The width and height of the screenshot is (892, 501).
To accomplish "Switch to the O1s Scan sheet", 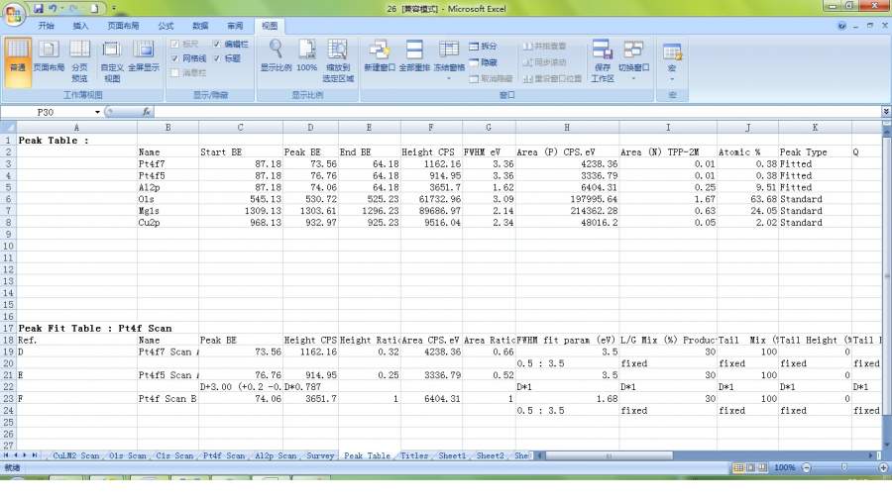I will tap(128, 455).
